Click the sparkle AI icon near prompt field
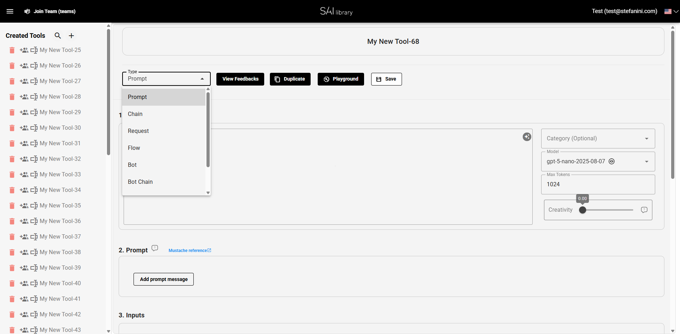The width and height of the screenshot is (680, 334). tap(527, 136)
